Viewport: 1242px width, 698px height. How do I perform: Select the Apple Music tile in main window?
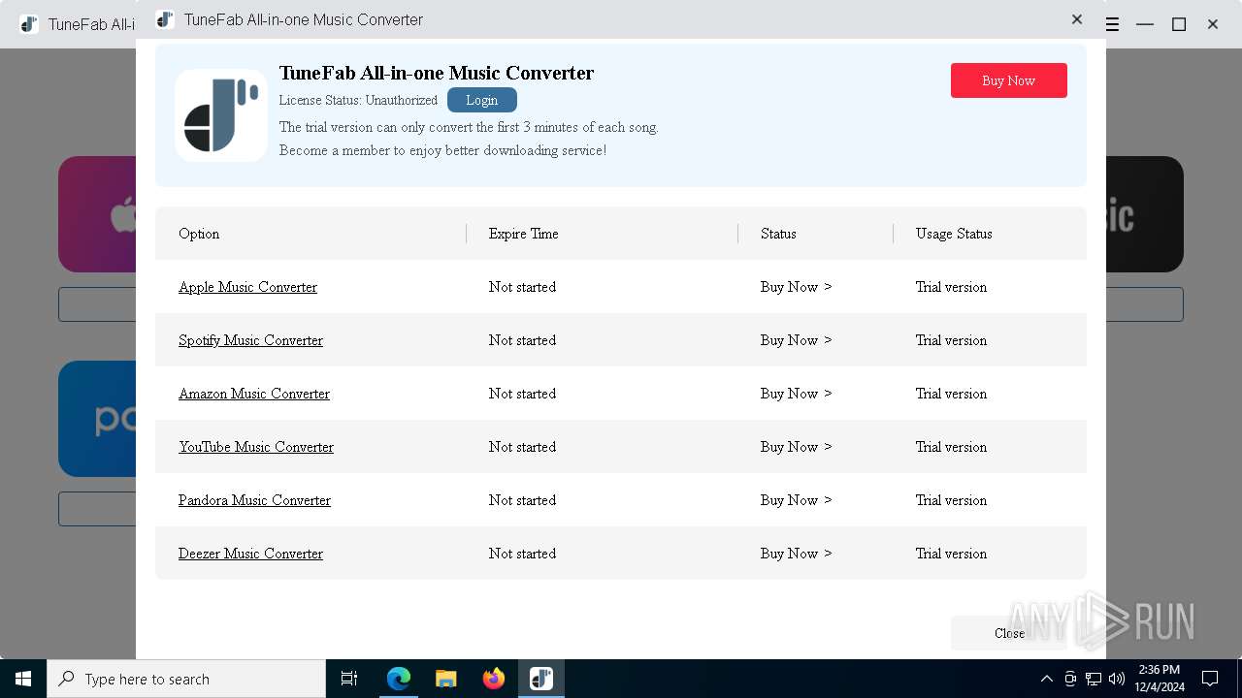click(97, 214)
